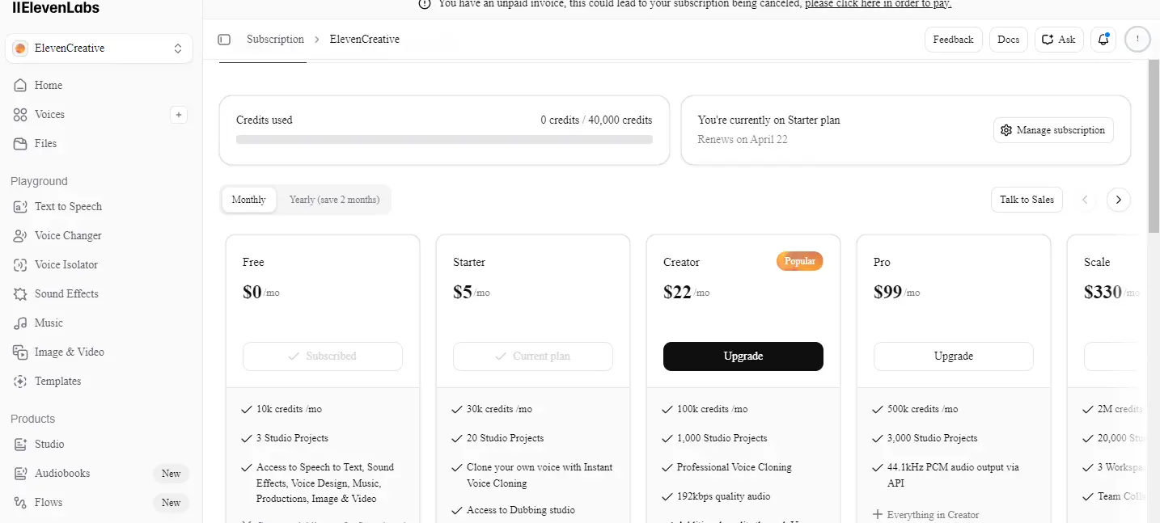Click the Flows icon

coord(20,502)
